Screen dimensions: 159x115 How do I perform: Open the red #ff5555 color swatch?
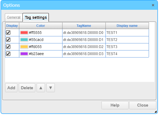(24, 33)
